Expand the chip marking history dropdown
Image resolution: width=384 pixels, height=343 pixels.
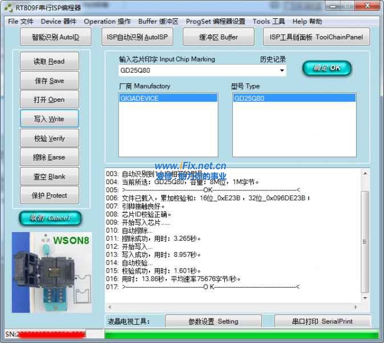click(282, 71)
